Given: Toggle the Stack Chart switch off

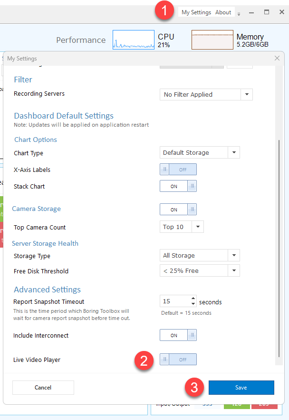Looking at the screenshot, I should [x=178, y=186].
